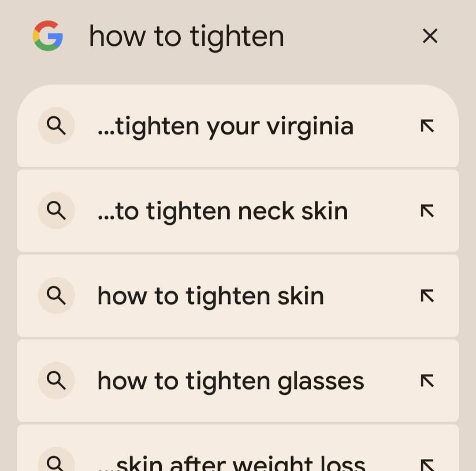
Task: Insert 'tighten neck skin' via arrow icon
Action: (427, 211)
